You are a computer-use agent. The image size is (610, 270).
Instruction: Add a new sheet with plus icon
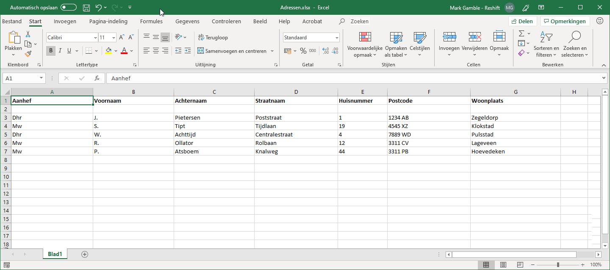pyautogui.click(x=85, y=254)
